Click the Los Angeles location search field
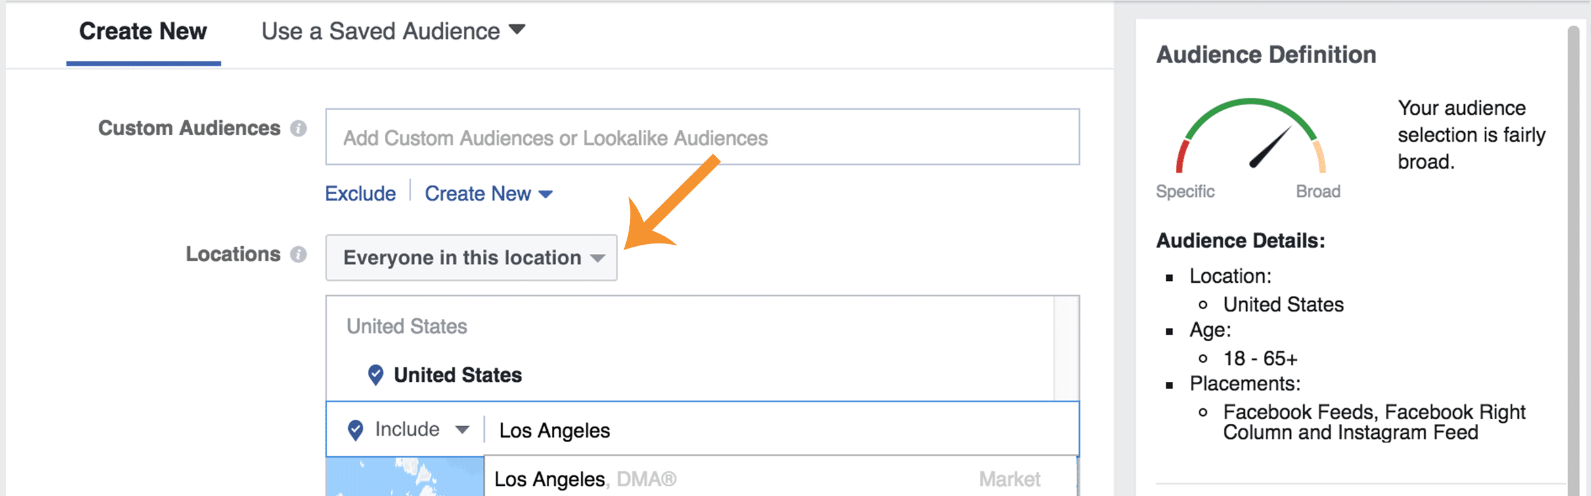Image resolution: width=1591 pixels, height=496 pixels. [x=781, y=430]
